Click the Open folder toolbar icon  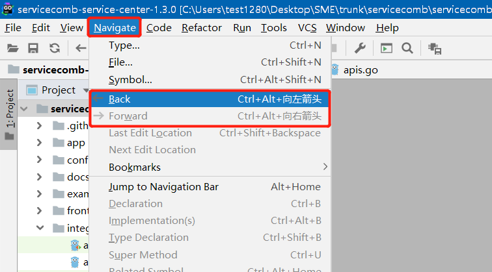(13, 48)
